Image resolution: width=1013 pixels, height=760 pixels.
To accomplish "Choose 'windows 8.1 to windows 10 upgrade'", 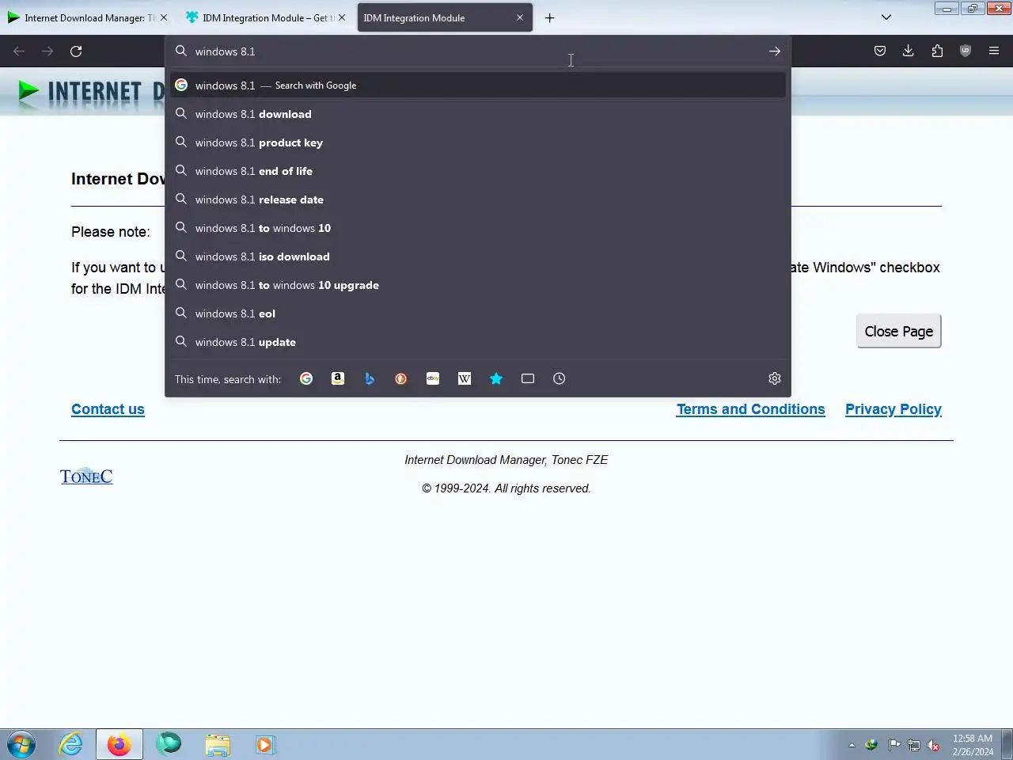I will tap(478, 285).
